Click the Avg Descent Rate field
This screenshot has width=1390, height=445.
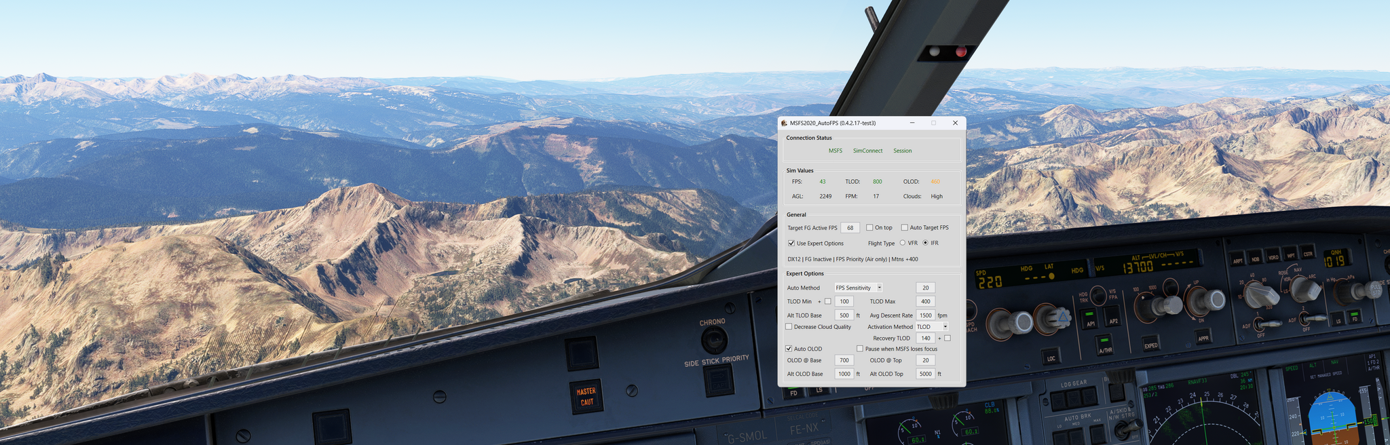pyautogui.click(x=926, y=315)
